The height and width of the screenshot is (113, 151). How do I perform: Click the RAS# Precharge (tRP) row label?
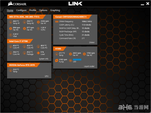coord(68,32)
